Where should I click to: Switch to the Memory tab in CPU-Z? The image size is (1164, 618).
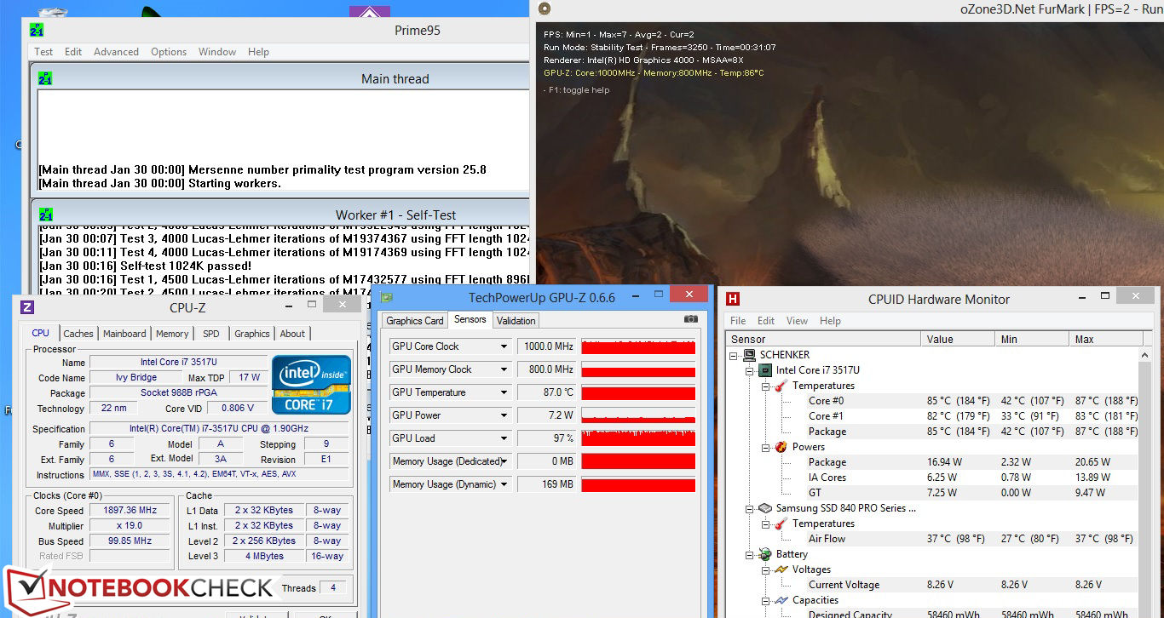point(172,334)
